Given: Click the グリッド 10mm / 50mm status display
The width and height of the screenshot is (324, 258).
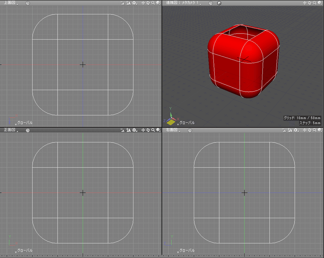Looking at the screenshot, I should [x=302, y=117].
